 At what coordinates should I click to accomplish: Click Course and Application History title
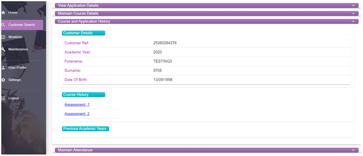tap(84, 22)
